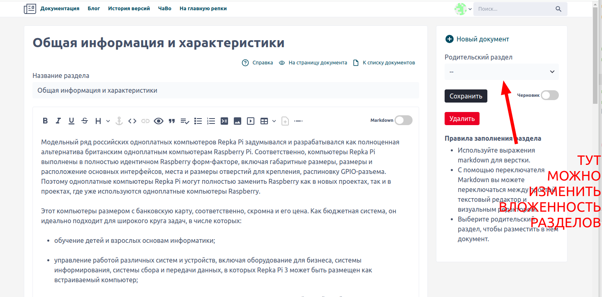Insert inline code with the angle brackets icon

click(x=132, y=121)
